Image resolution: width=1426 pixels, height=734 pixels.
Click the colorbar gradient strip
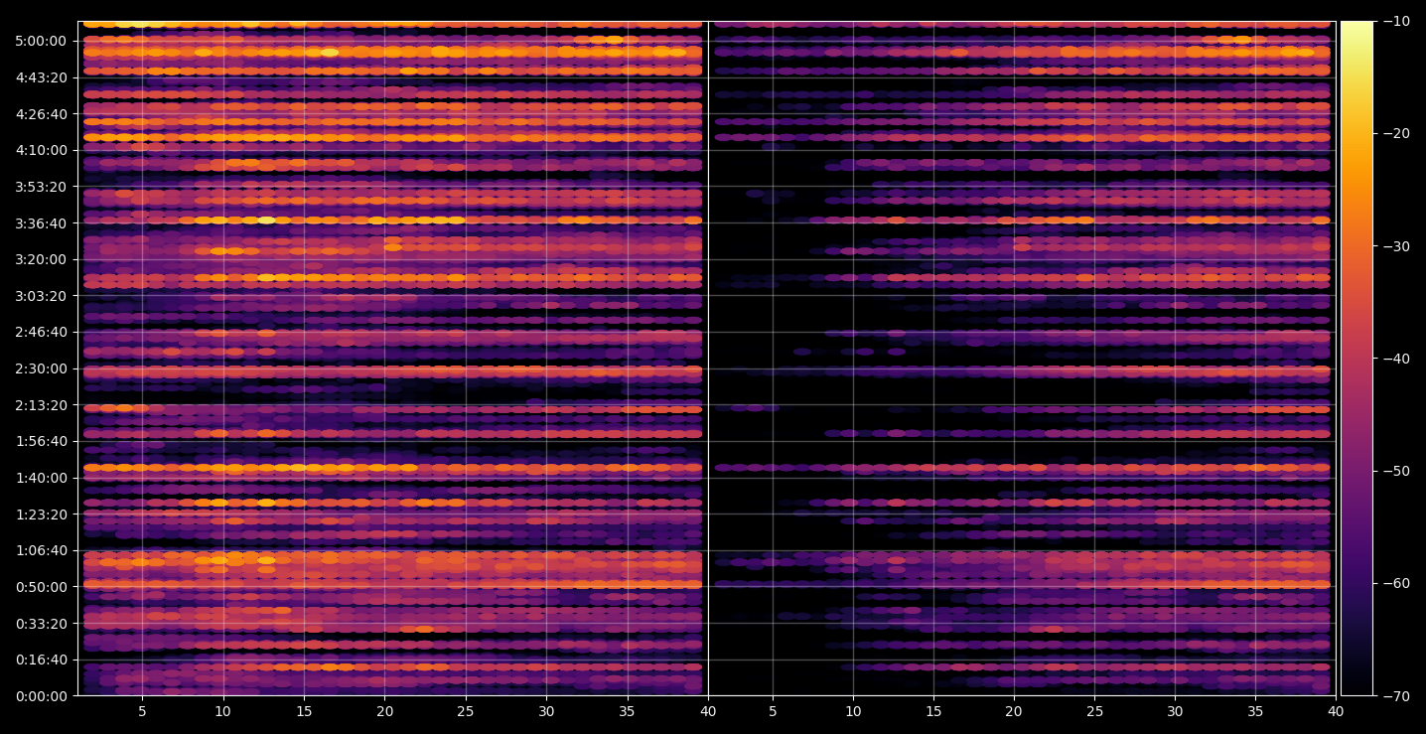1356,359
